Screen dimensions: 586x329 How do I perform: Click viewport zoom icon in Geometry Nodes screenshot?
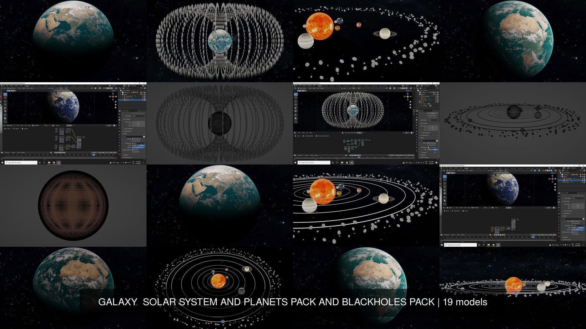(x=410, y=102)
